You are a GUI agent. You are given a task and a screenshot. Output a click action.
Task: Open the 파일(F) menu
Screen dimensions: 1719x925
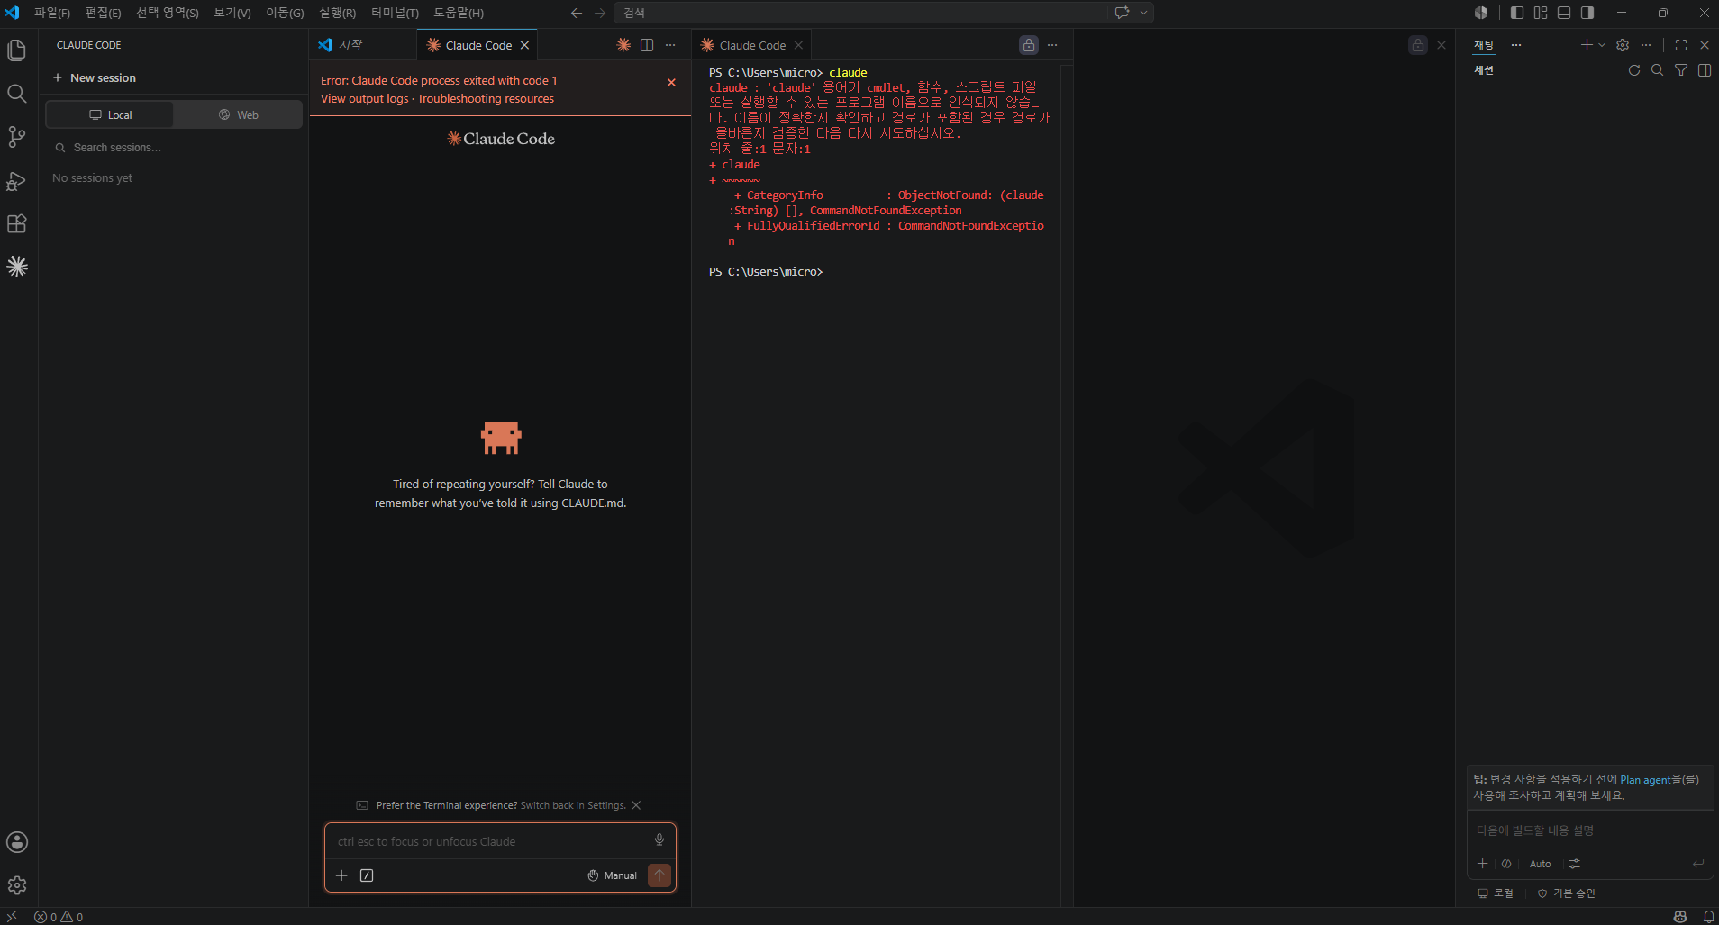pos(52,13)
